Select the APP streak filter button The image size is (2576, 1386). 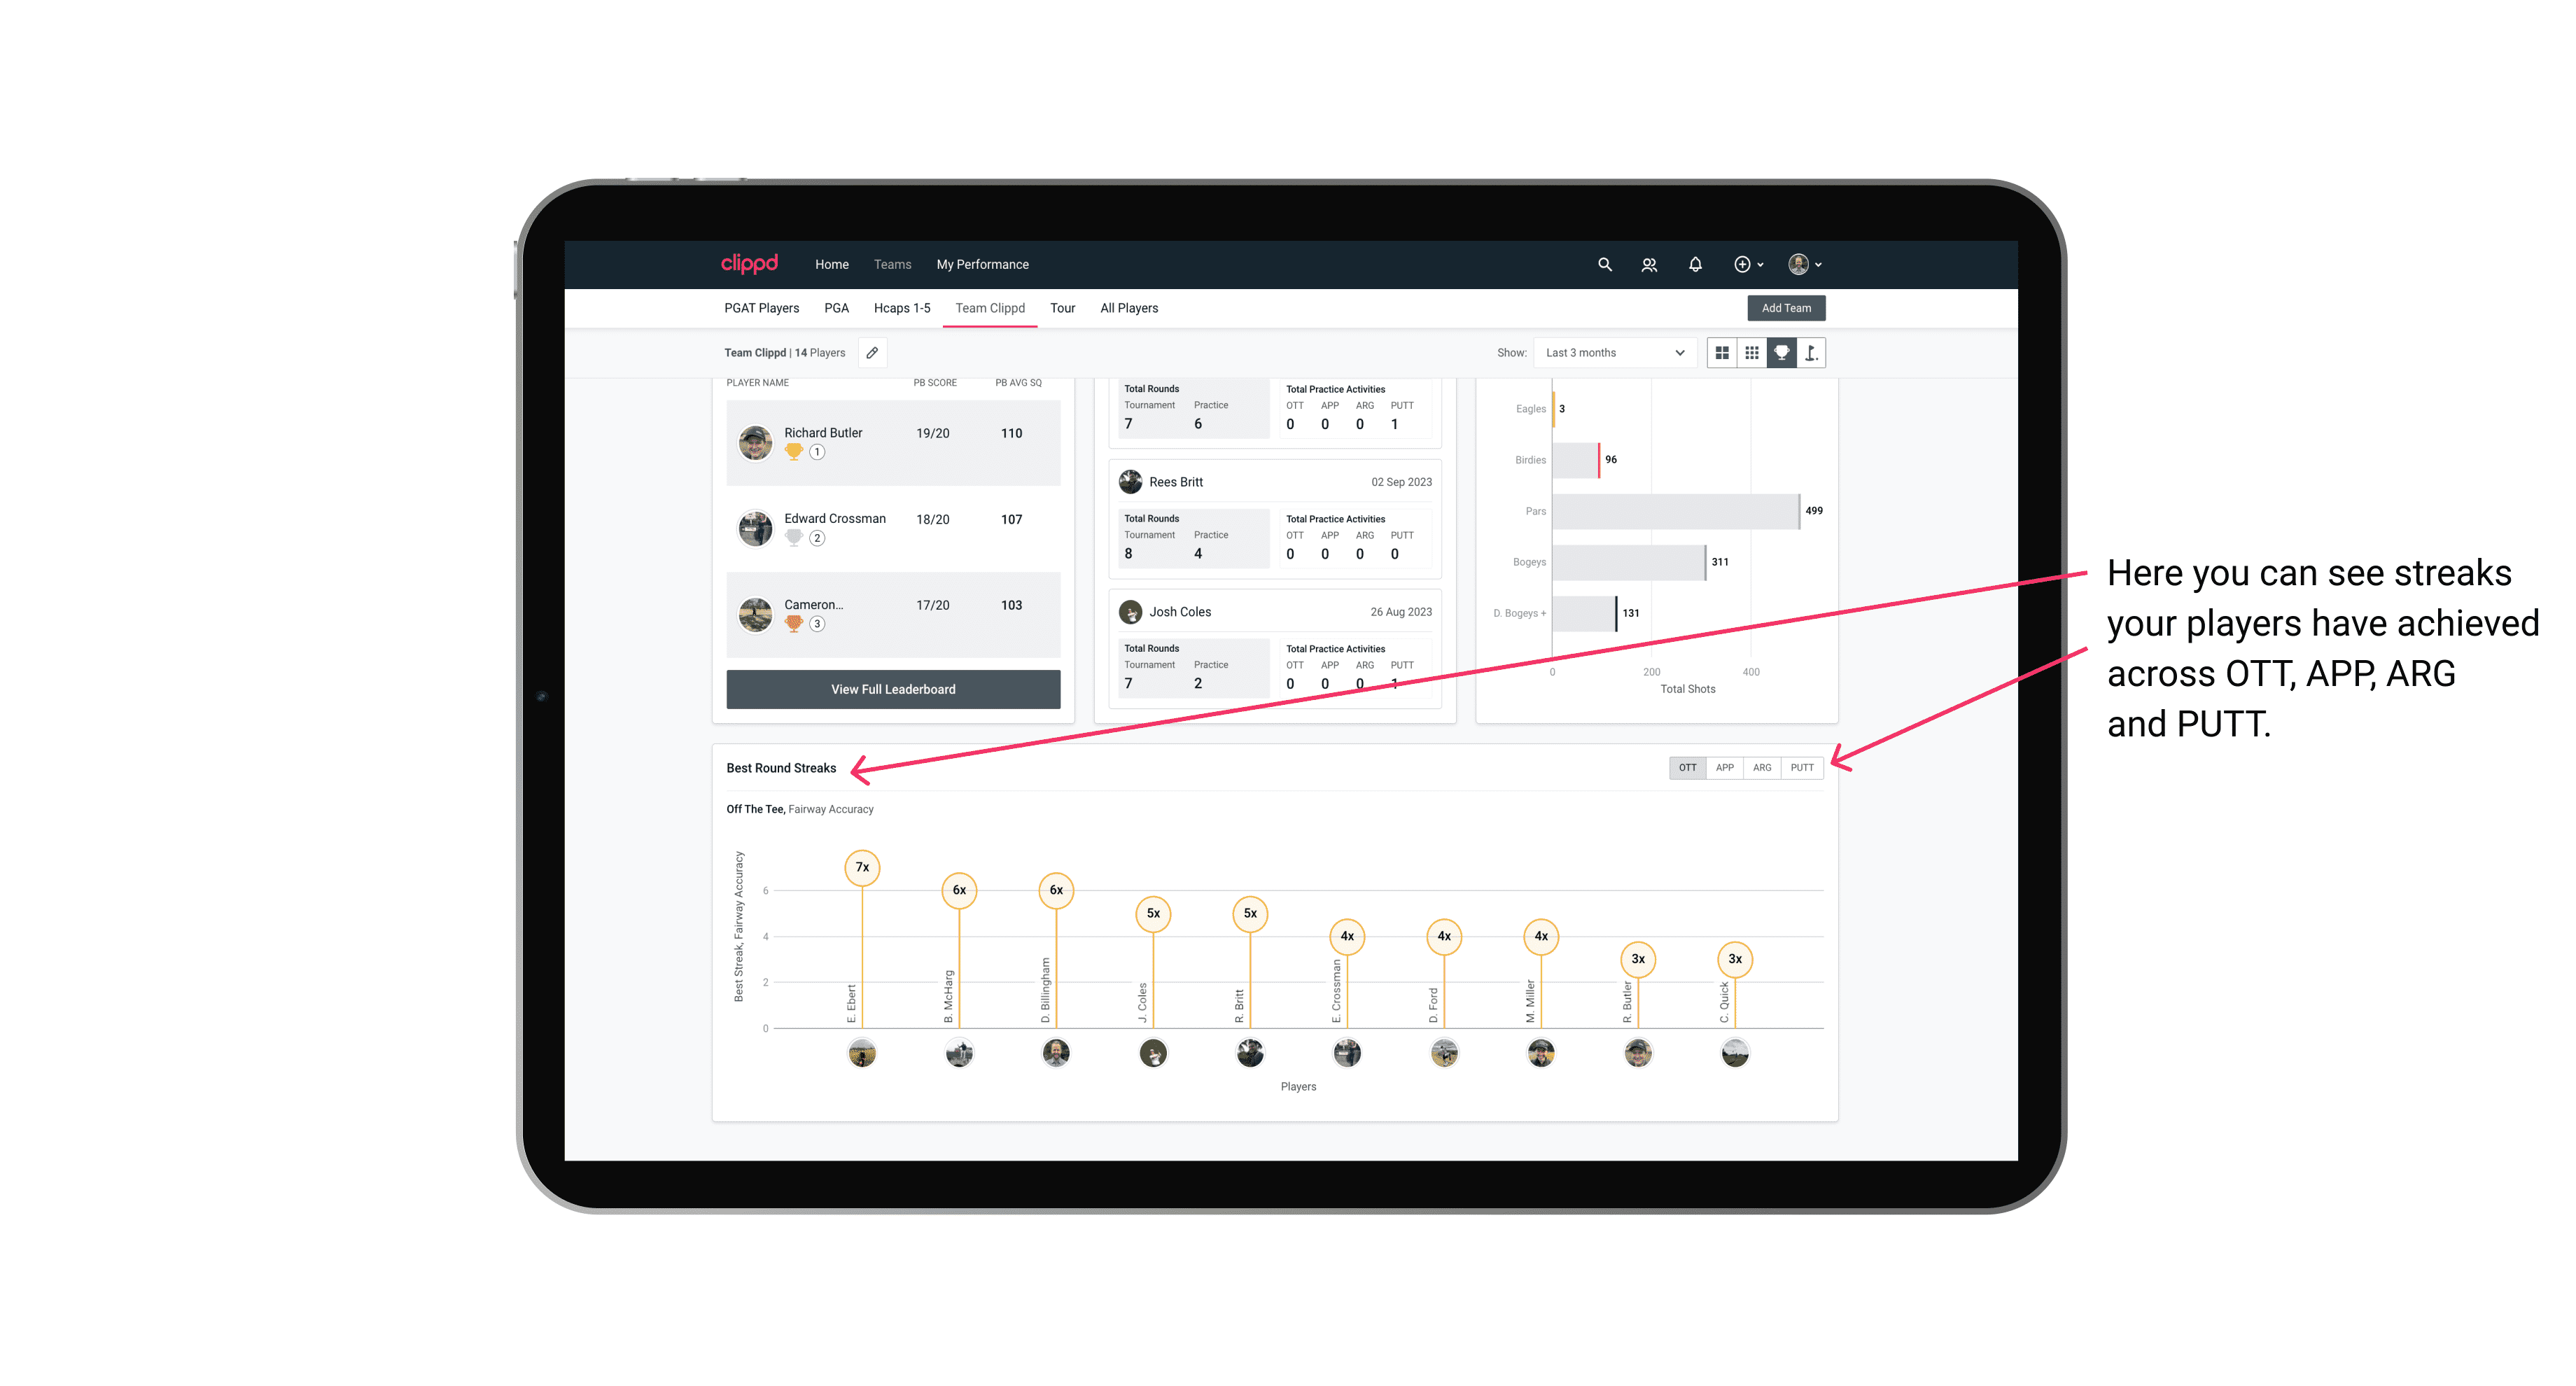[x=1725, y=766]
